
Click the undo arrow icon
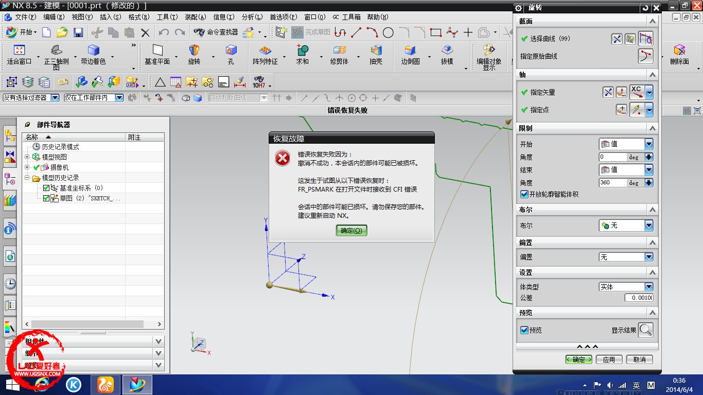pos(164,32)
